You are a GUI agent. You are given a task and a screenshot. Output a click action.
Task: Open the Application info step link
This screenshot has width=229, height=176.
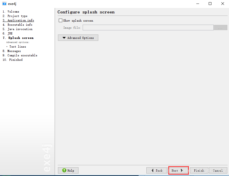click(x=18, y=20)
